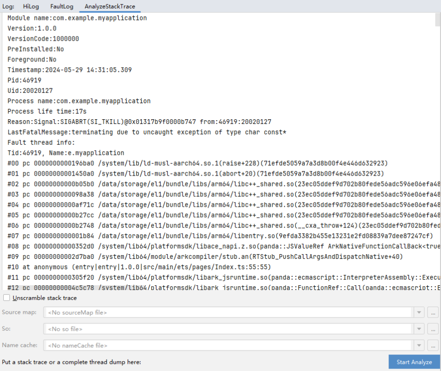Click the Source map input field
The height and width of the screenshot is (371, 441).
point(228,312)
